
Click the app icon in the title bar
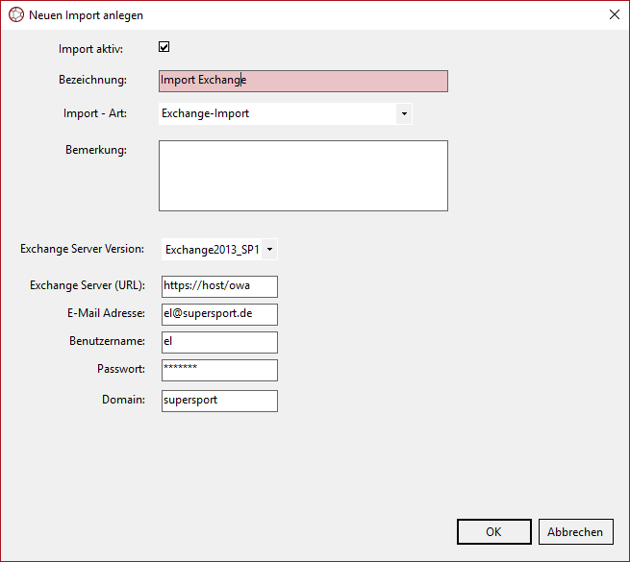tap(15, 15)
